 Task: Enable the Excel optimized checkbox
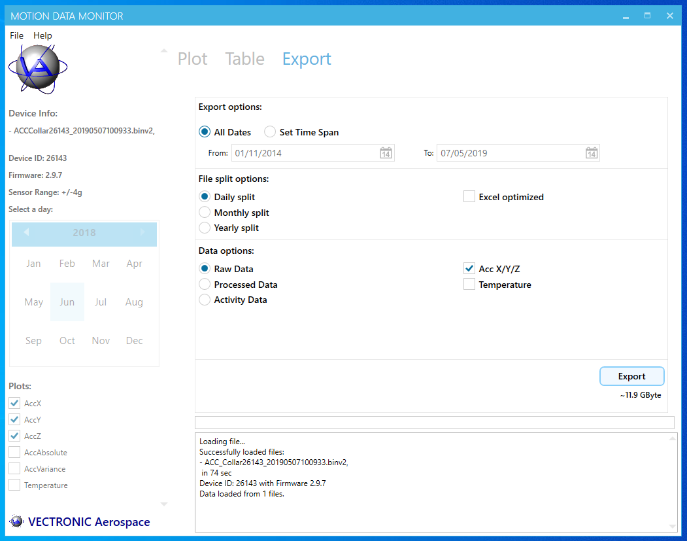pyautogui.click(x=469, y=197)
